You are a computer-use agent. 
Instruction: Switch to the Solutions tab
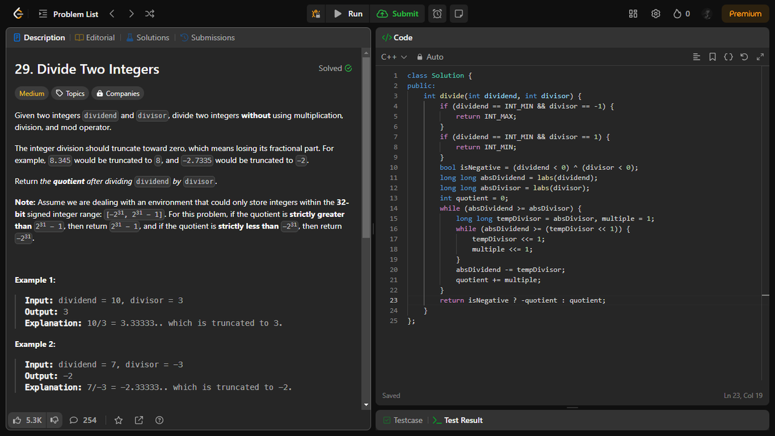pyautogui.click(x=147, y=37)
